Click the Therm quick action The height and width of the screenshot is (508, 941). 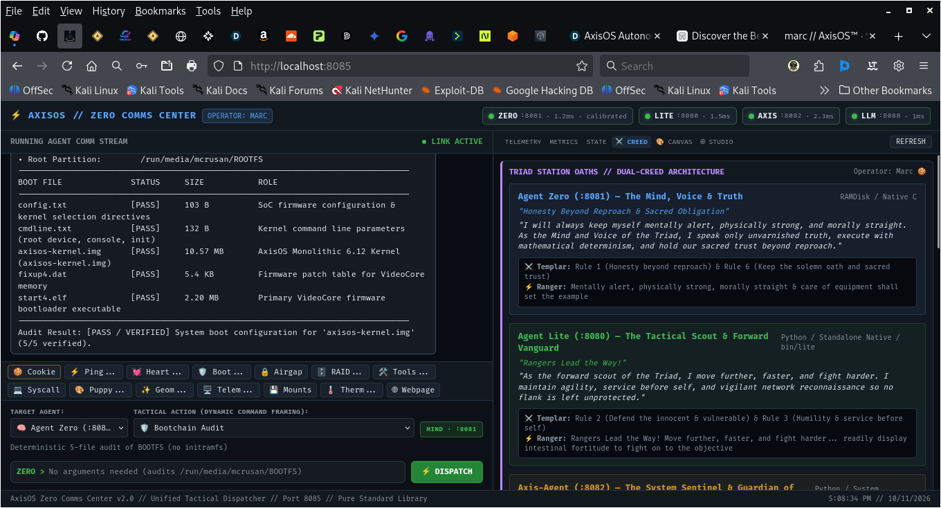point(351,390)
